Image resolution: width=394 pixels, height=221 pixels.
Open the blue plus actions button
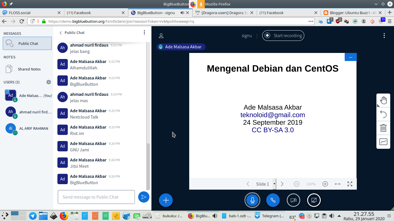166,200
